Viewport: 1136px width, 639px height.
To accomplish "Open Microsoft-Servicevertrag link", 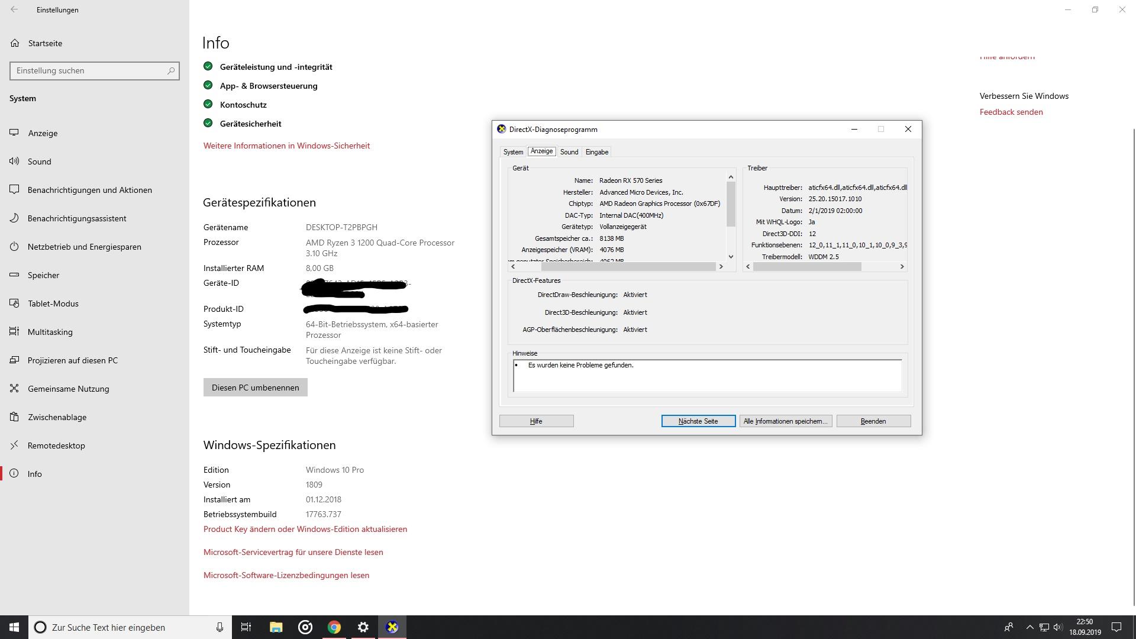I will (x=293, y=552).
